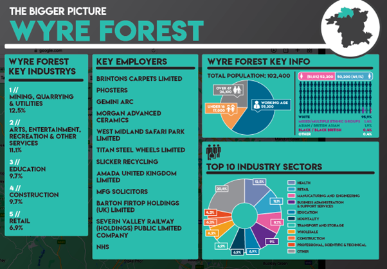
Task: Click the 9.7% label on the pink donut slice
Action: click(x=277, y=222)
